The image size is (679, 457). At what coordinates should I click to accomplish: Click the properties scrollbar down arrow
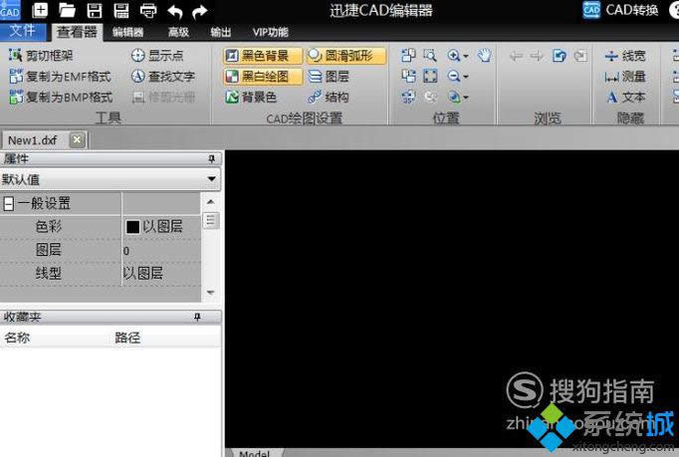click(210, 293)
